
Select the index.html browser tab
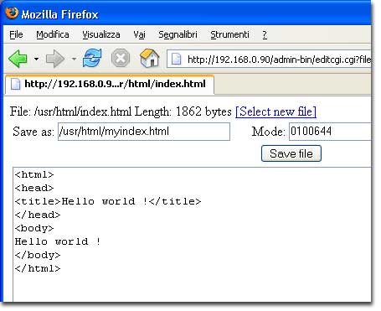pos(110,84)
